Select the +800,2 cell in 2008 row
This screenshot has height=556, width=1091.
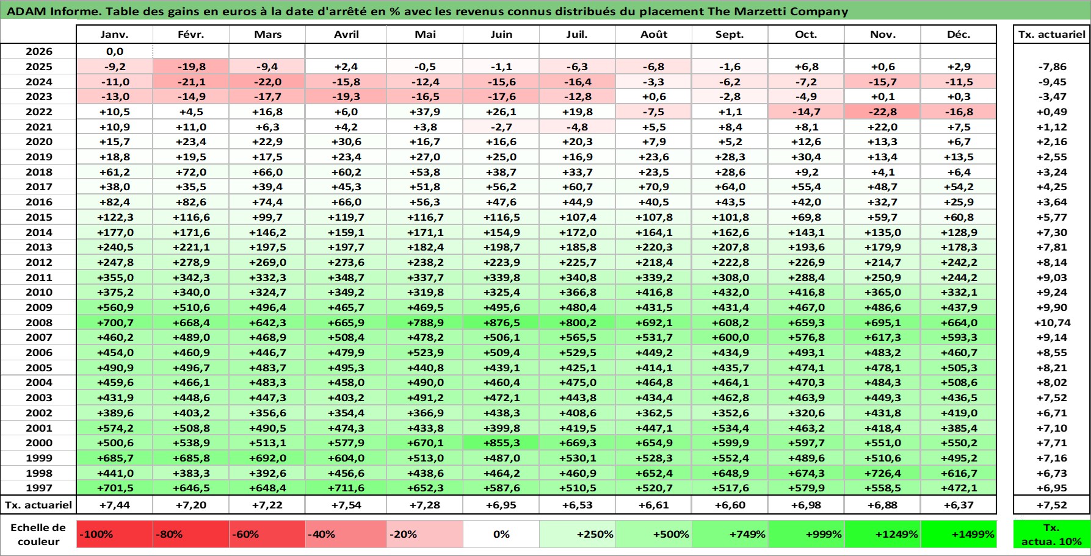pos(578,323)
